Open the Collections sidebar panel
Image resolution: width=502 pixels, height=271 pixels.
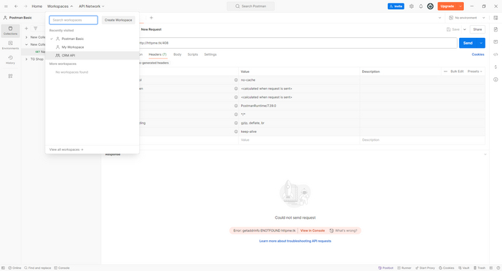[10, 31]
